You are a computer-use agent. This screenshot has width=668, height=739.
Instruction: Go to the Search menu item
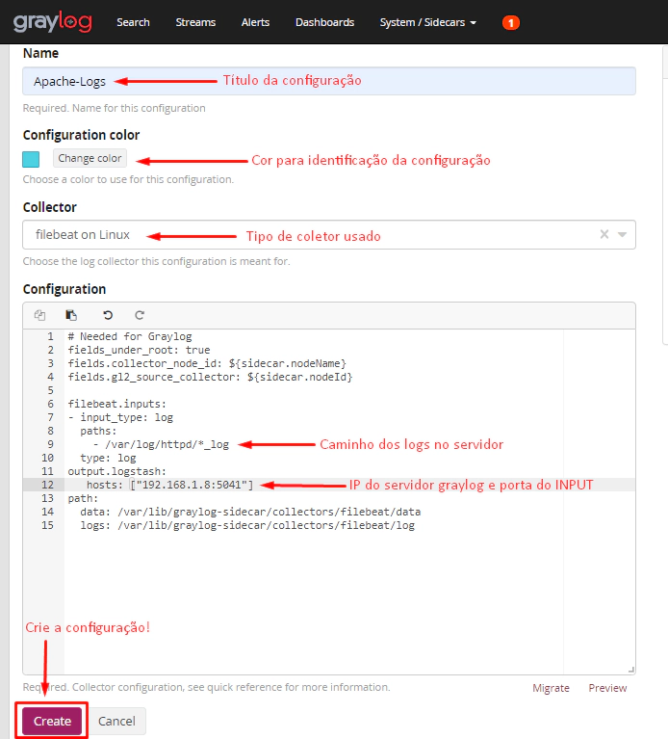click(133, 22)
